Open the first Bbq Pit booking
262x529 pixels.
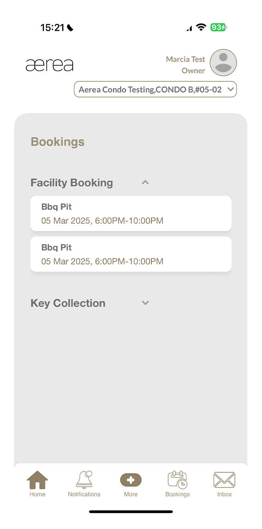point(131,213)
